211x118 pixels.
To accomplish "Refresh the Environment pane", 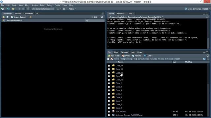I will pos(102,17).
